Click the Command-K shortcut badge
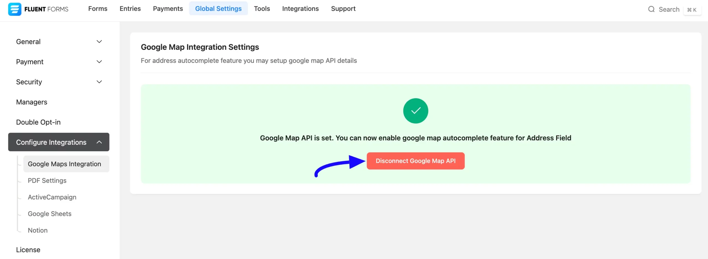This screenshot has width=708, height=259. (692, 10)
